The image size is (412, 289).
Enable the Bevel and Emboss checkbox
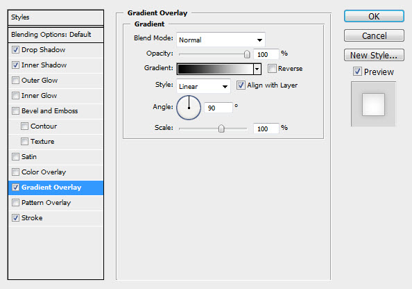15,111
